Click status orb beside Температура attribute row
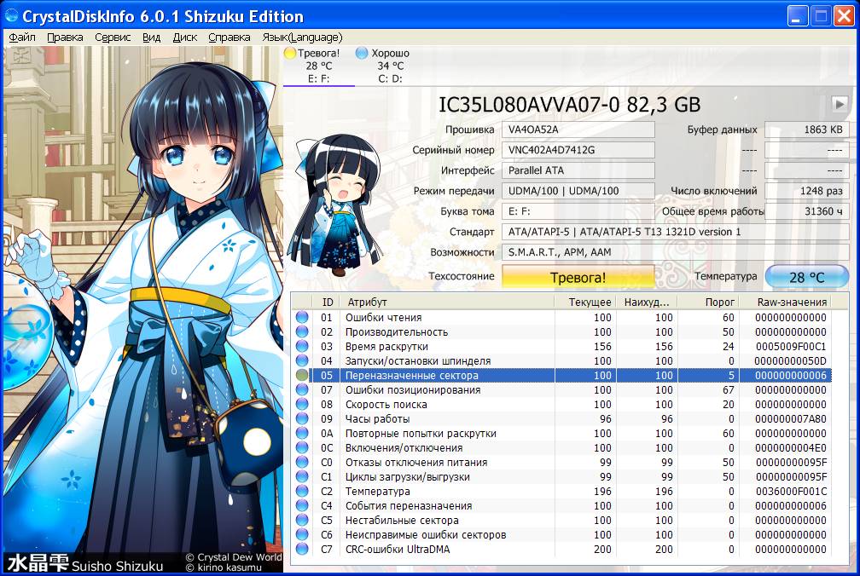860x576 pixels. coord(302,492)
